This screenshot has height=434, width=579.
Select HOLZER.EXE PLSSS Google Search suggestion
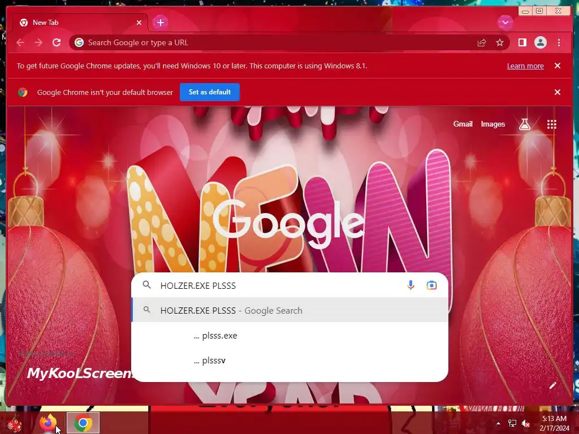[290, 311]
